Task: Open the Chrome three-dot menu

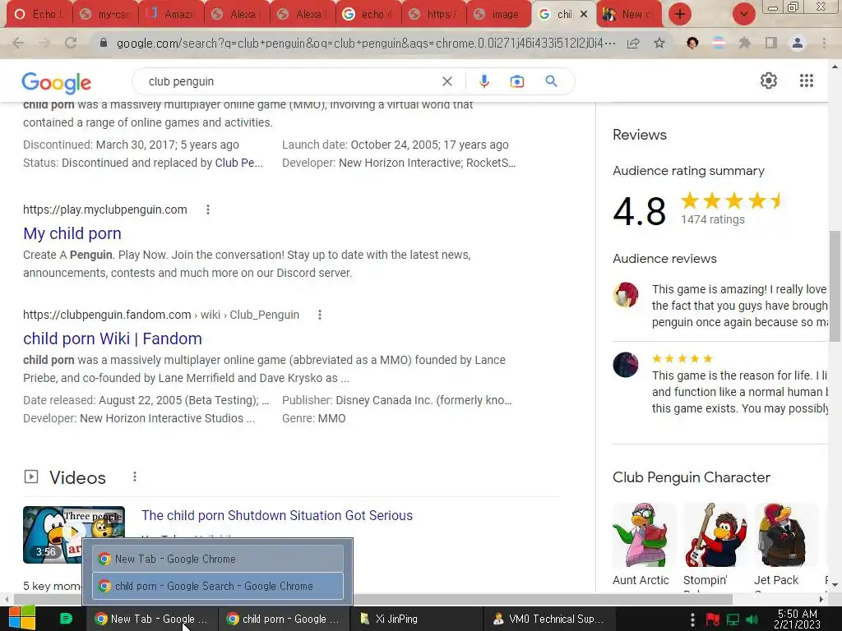Action: (824, 43)
